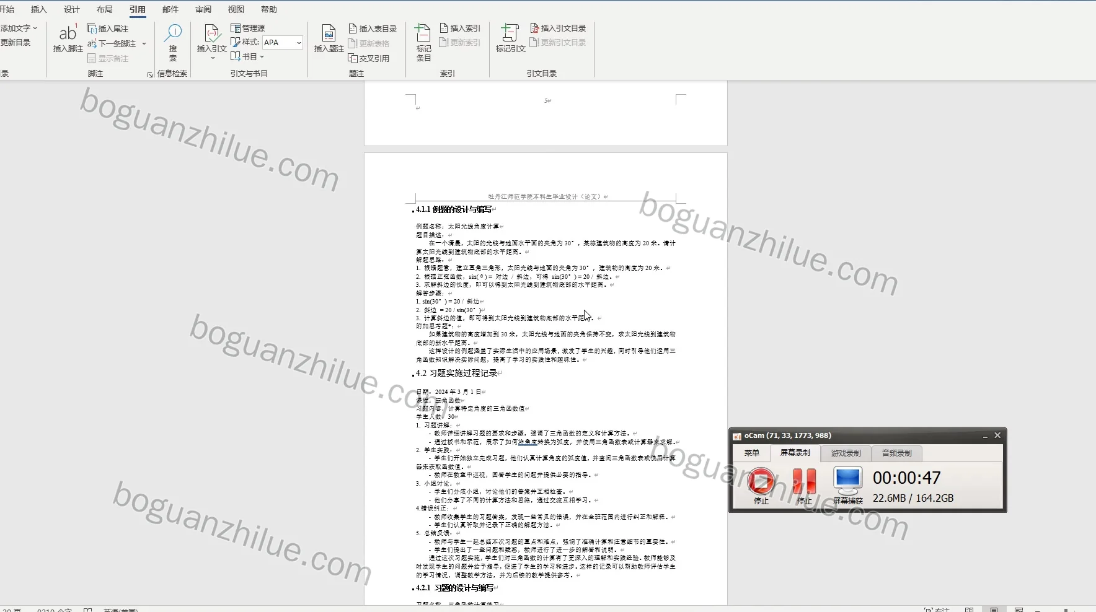The height and width of the screenshot is (612, 1096).
Task: Click Update Table of Contents (更新目录)
Action: (15, 43)
